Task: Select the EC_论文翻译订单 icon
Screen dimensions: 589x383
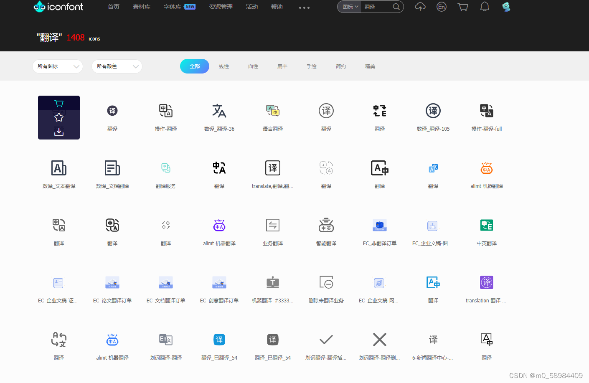Action: [112, 282]
